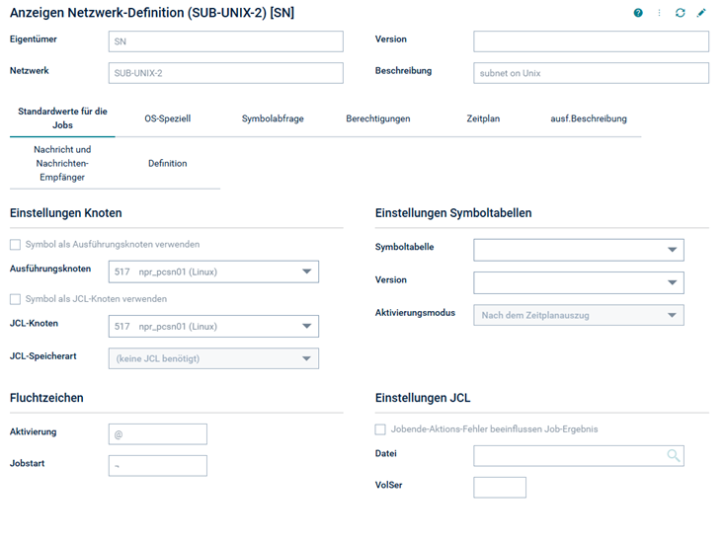Enable Jobende-Aktions-Fehler beeinflussen Job-Ergebnis checkbox
The image size is (725, 542).
[x=380, y=429]
